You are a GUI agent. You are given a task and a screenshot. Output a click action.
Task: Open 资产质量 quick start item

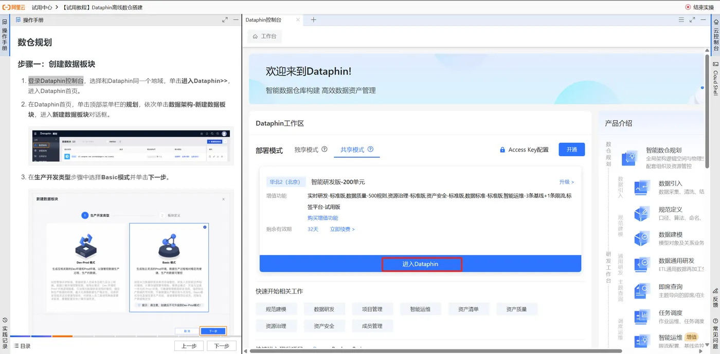click(x=516, y=309)
